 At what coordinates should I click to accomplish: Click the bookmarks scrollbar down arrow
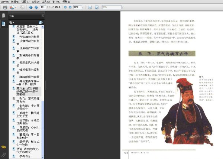(x=43, y=157)
